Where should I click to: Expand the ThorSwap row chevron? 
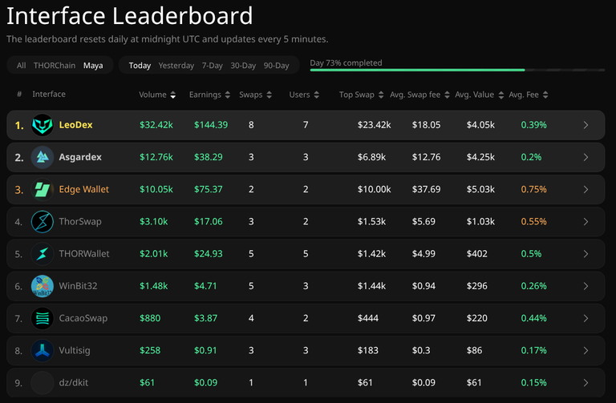[x=586, y=222]
